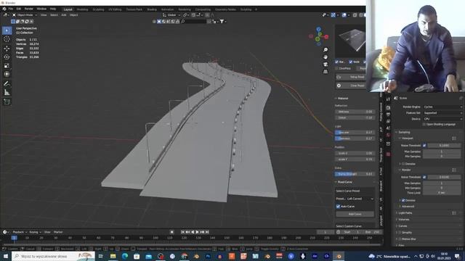This screenshot has width=465, height=261.
Task: Open the Add menu in viewport header
Action: (x=64, y=14)
